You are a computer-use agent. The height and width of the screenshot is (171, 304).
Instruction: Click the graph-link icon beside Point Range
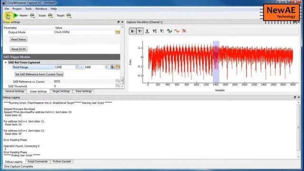click(x=113, y=67)
